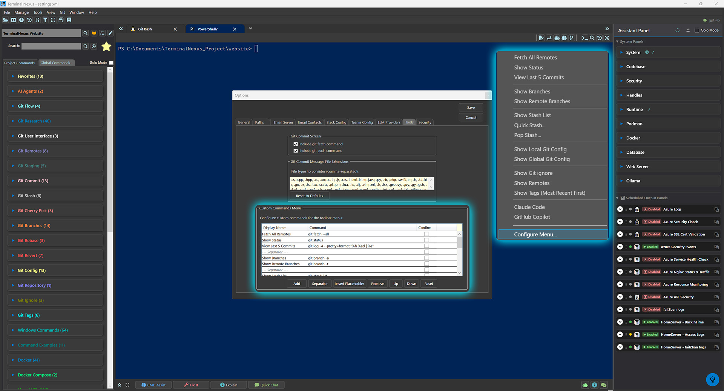Click the magnifier search icon in terminal toolbar

point(592,38)
